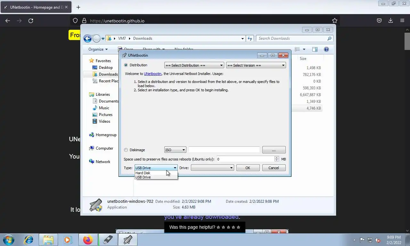410x246 pixels.
Task: Open the UNetbootin link in welcome text
Action: (152, 74)
